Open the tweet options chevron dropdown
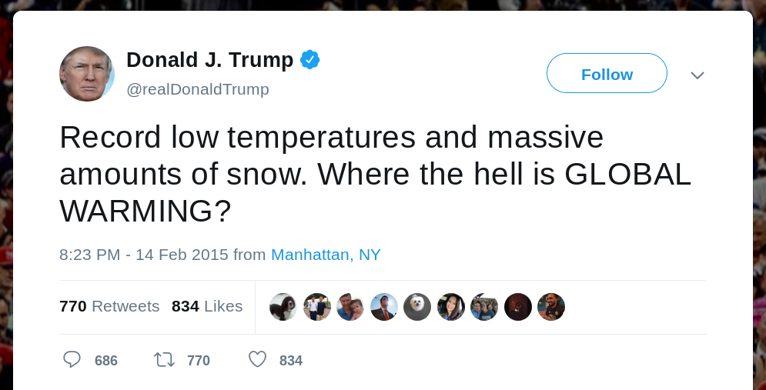 point(697,75)
